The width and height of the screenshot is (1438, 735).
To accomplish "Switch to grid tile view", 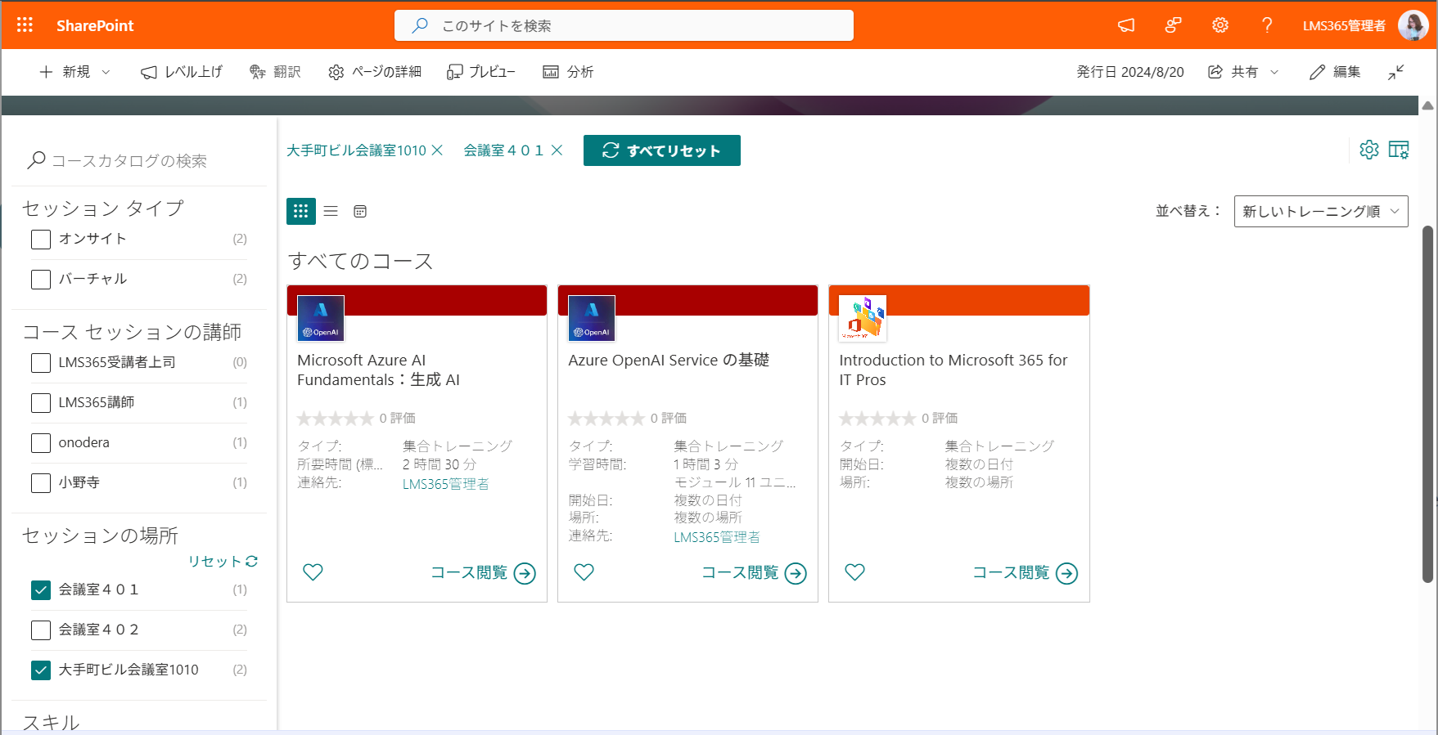I will click(301, 211).
